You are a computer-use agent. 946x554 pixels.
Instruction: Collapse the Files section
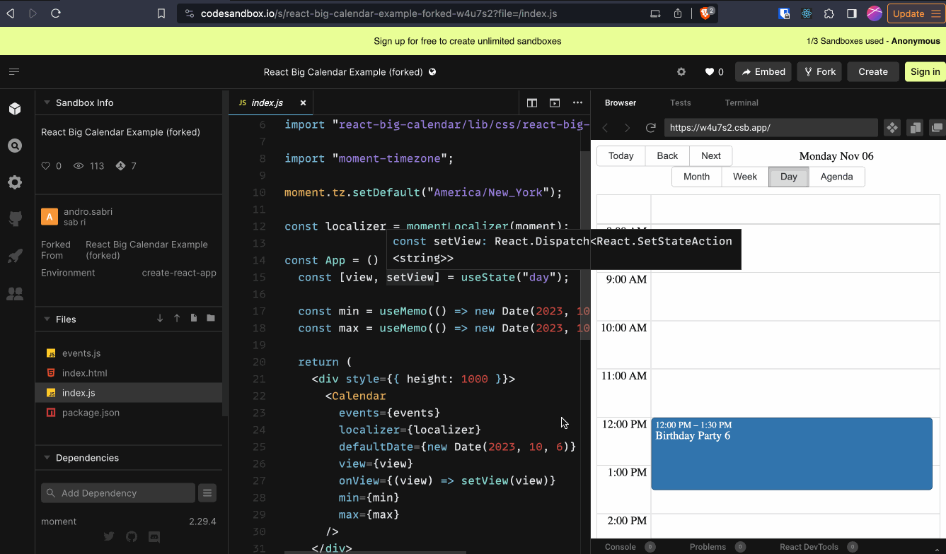[47, 319]
